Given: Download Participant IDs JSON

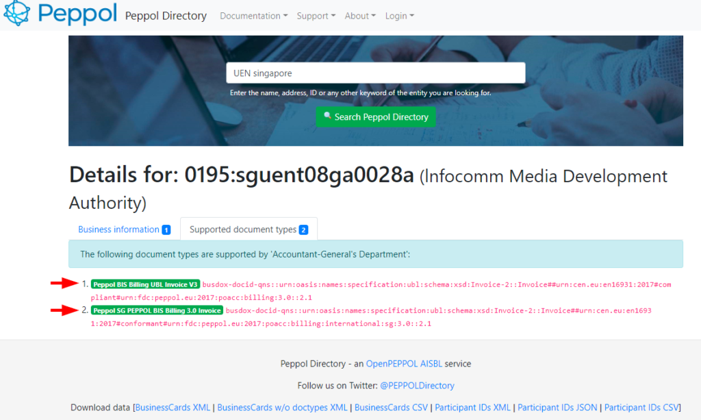Looking at the screenshot, I should coord(557,408).
